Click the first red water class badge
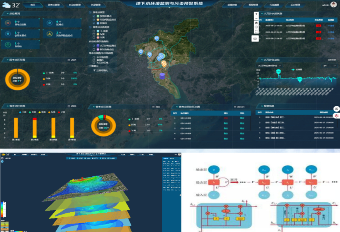This screenshot has width=340, height=232. [318, 26]
